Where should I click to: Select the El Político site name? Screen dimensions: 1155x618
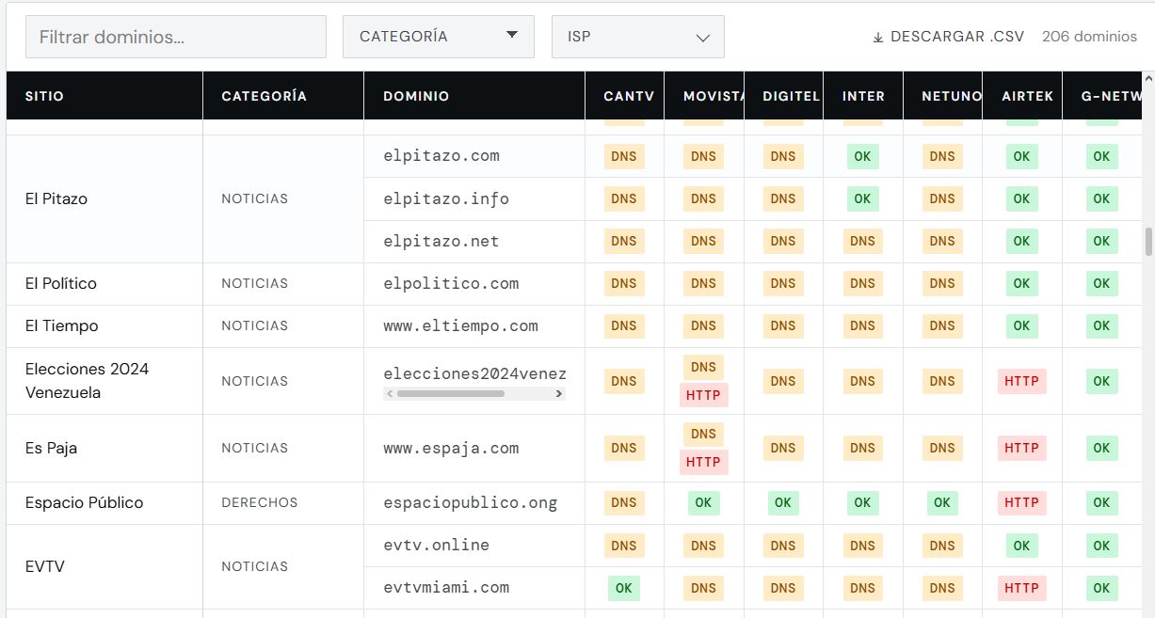(x=60, y=283)
